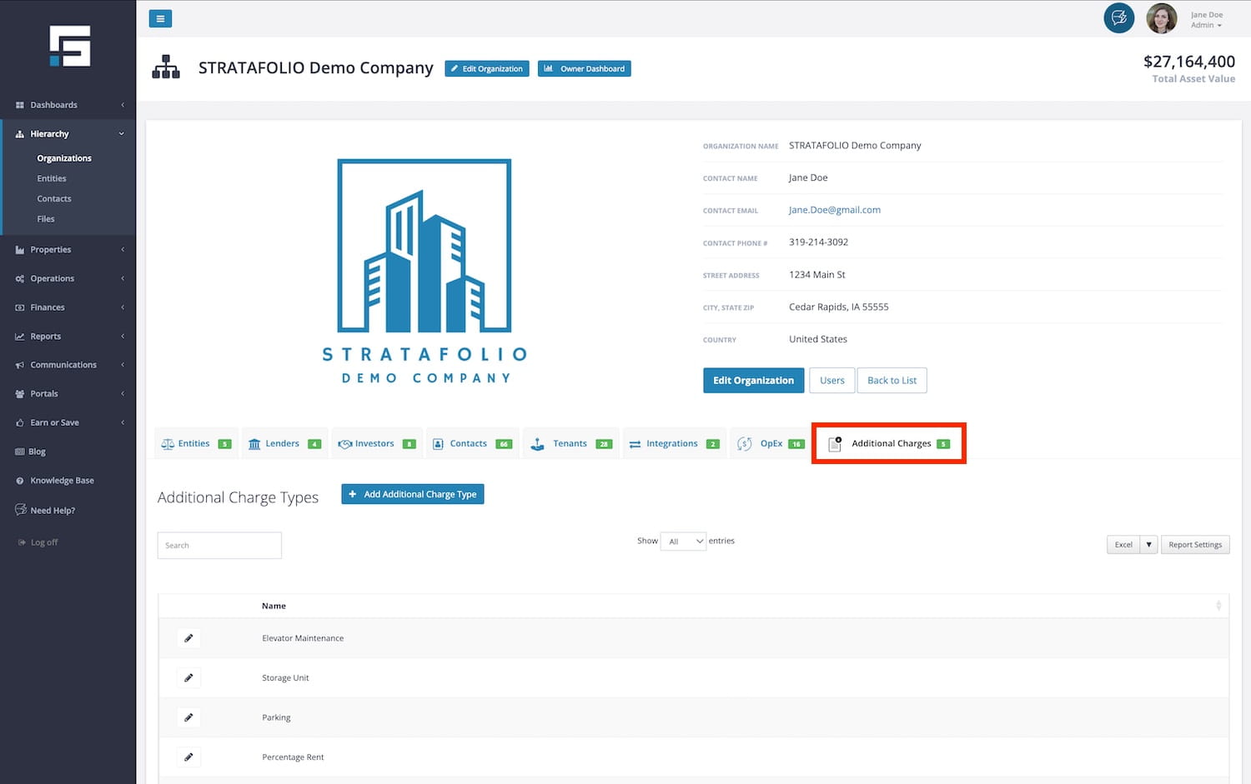Viewport: 1251px width, 784px height.
Task: Open the Lenders tab
Action: click(x=284, y=444)
